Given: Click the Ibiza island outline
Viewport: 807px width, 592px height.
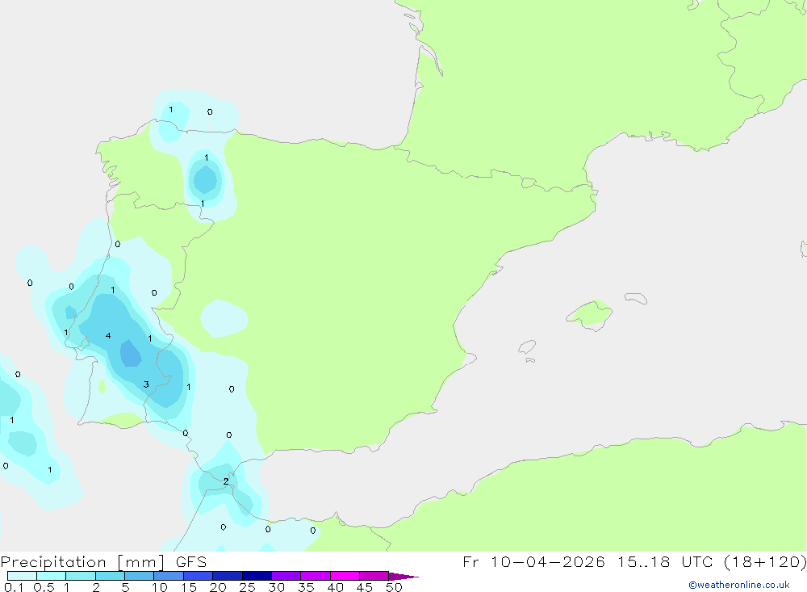Looking at the screenshot, I should click(x=527, y=346).
